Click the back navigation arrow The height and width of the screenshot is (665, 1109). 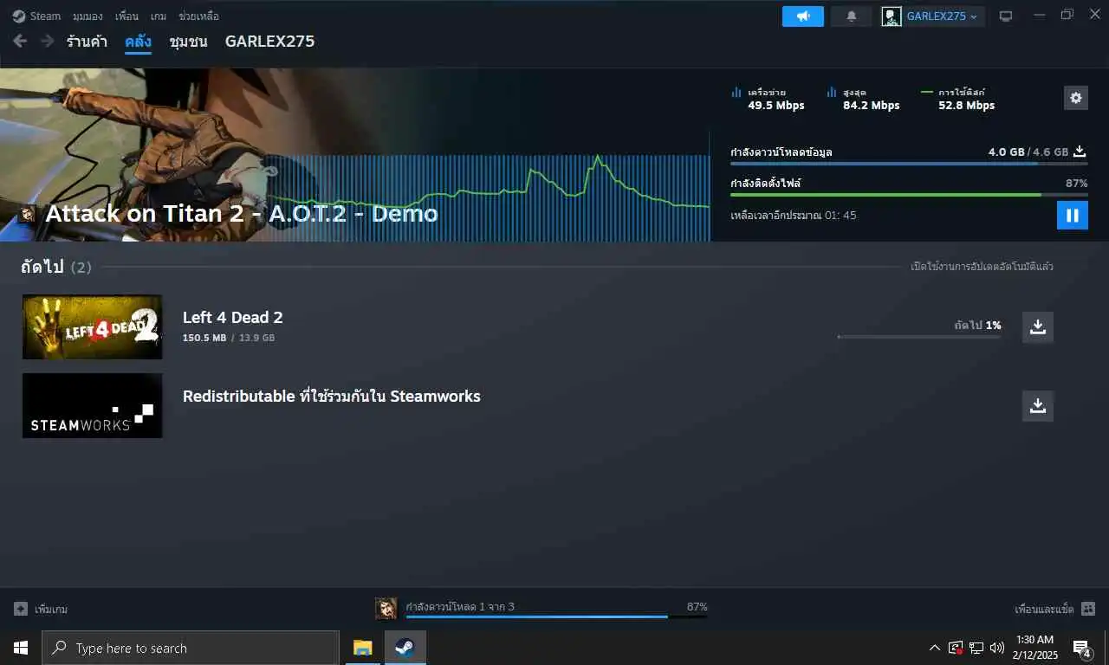tap(20, 41)
